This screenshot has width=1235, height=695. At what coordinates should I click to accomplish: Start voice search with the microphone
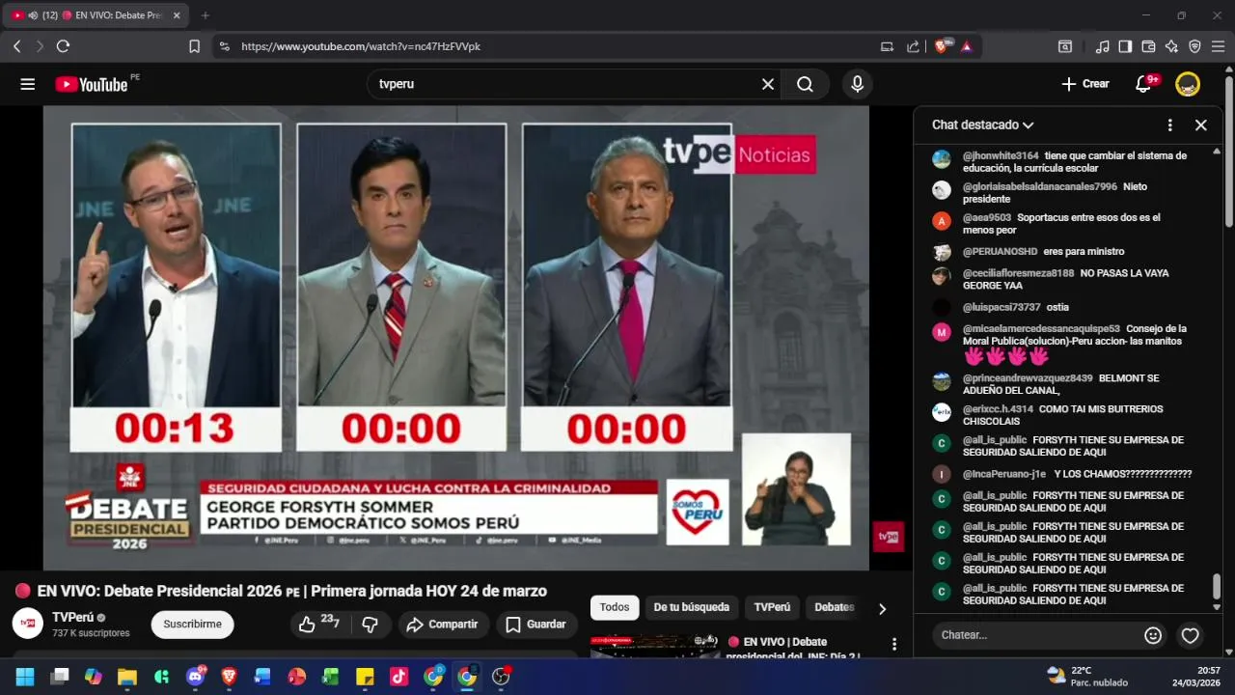(x=857, y=84)
